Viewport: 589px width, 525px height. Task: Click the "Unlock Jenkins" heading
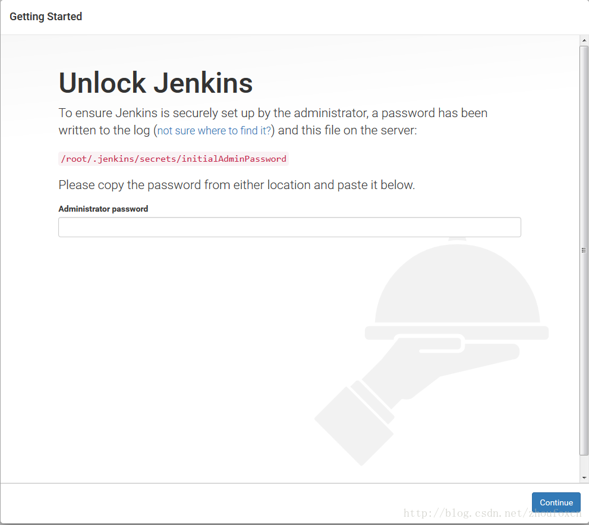156,83
